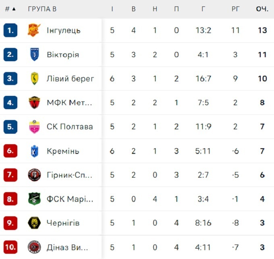Open the СК Полтава team page

[69, 127]
